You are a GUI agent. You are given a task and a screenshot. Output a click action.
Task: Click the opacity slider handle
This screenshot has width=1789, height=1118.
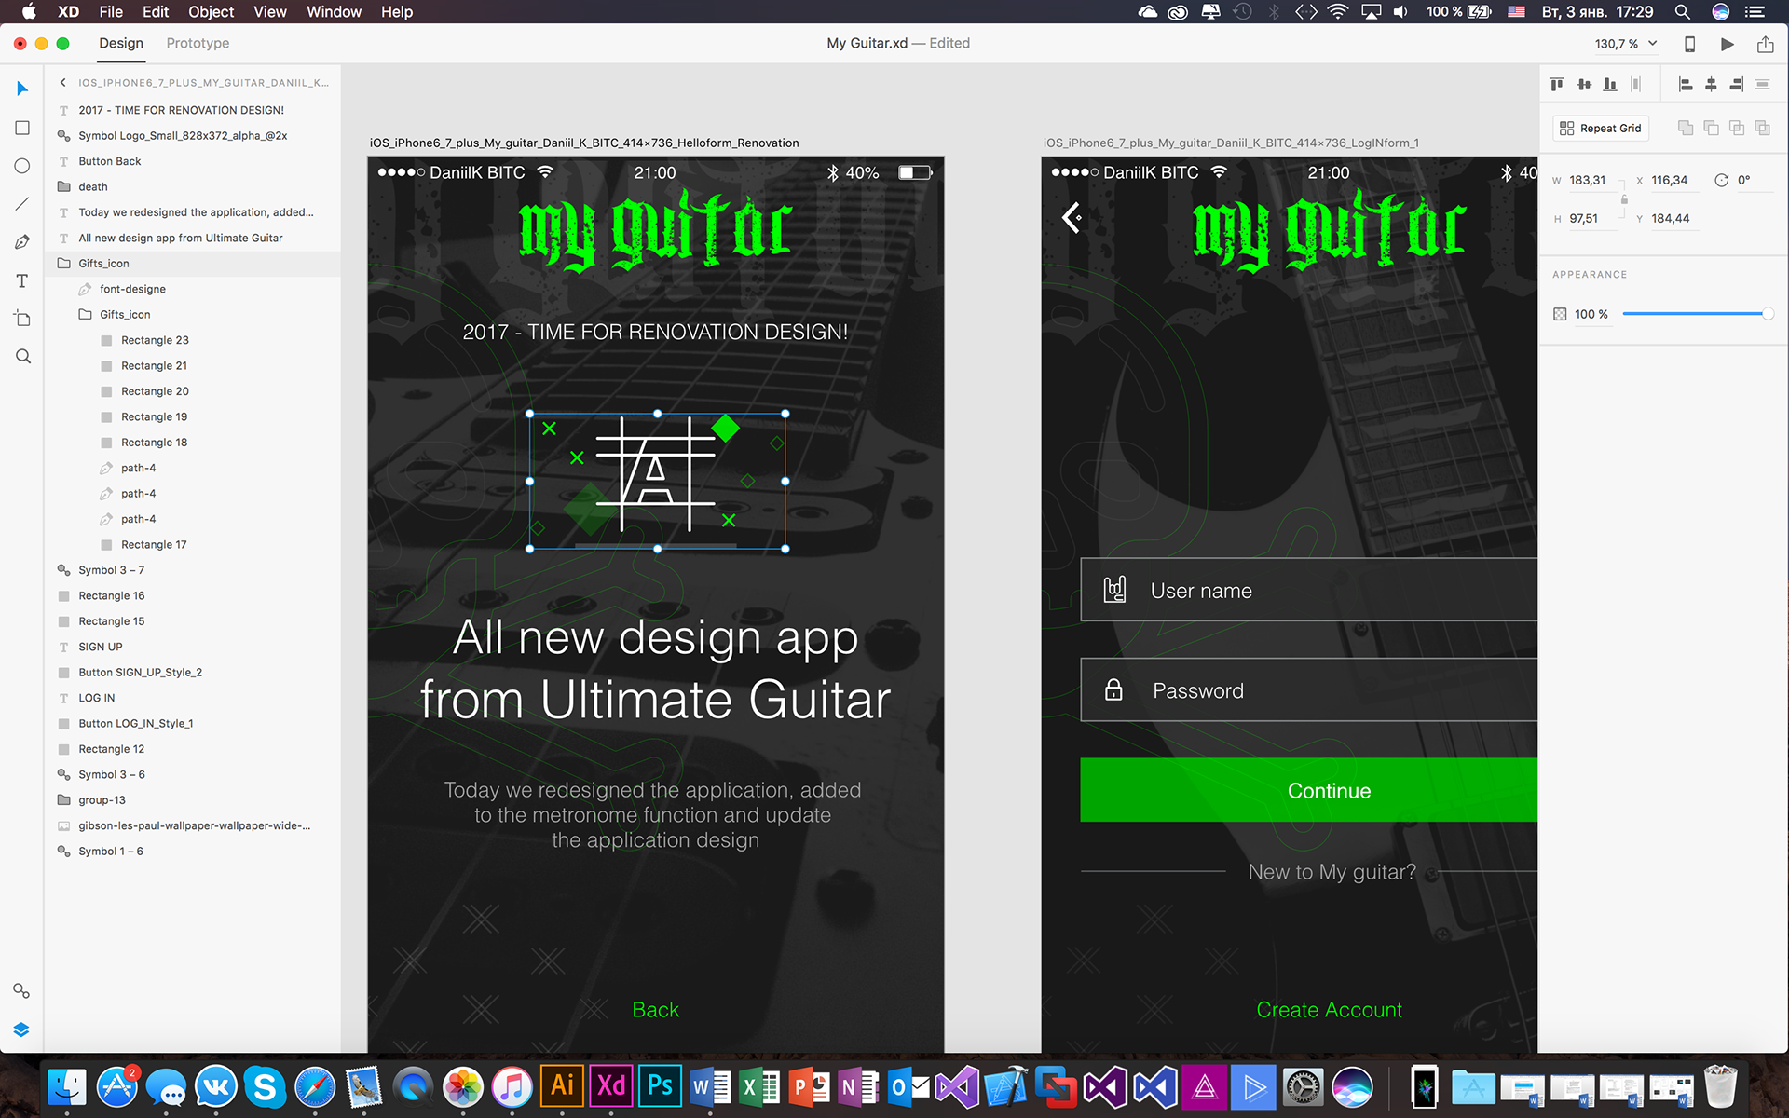click(x=1768, y=314)
